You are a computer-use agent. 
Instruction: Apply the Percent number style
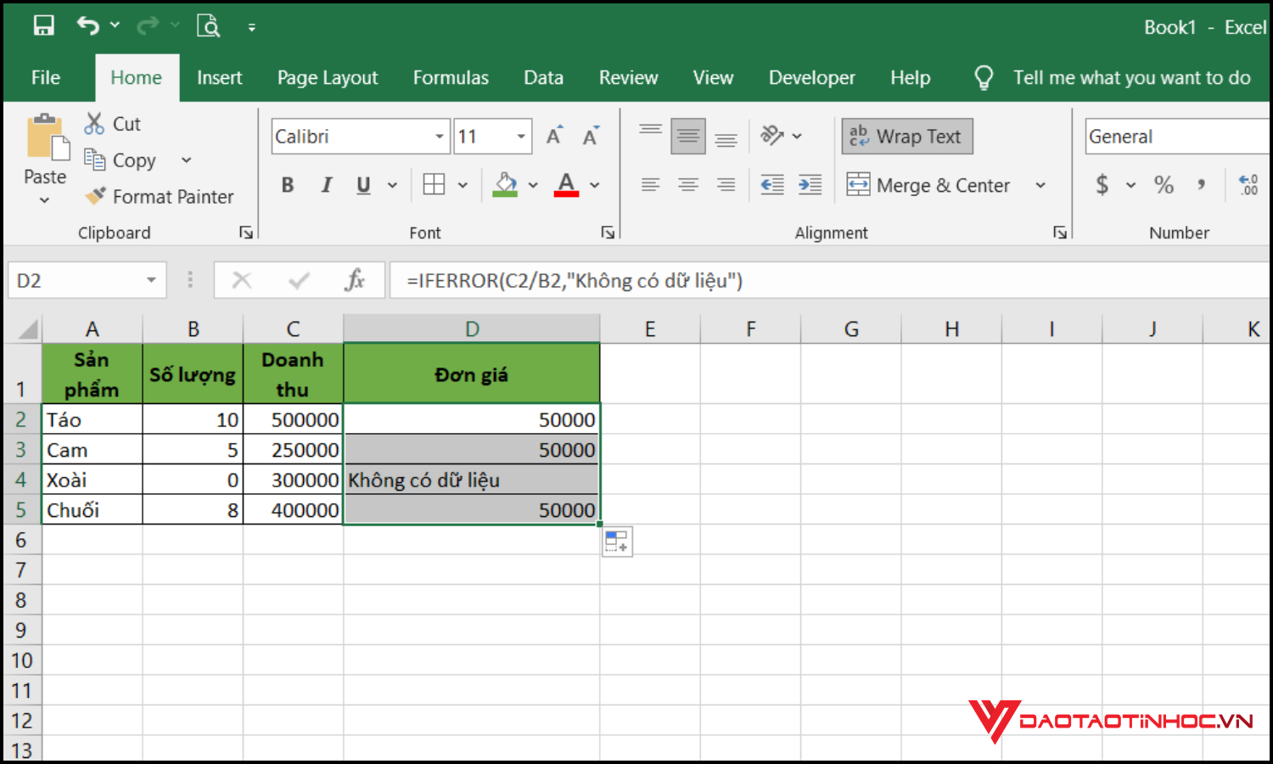pos(1164,184)
